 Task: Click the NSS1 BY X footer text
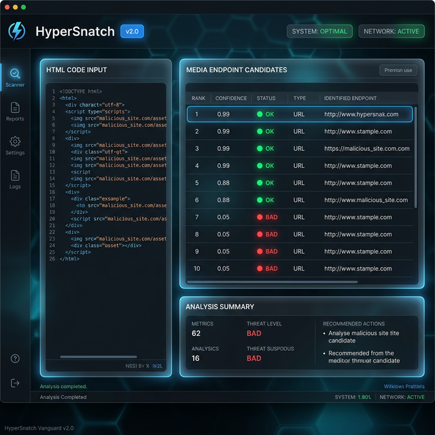[x=137, y=366]
